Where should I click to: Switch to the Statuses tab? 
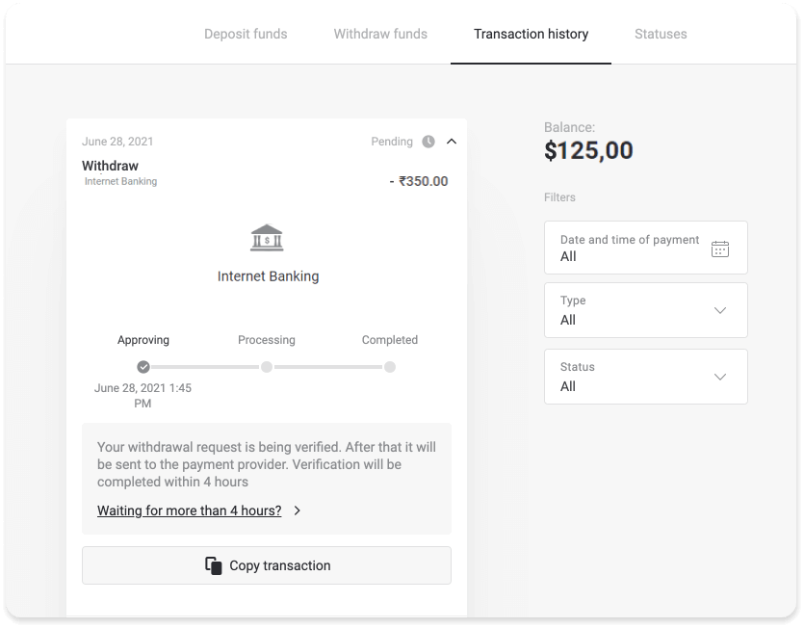point(661,34)
